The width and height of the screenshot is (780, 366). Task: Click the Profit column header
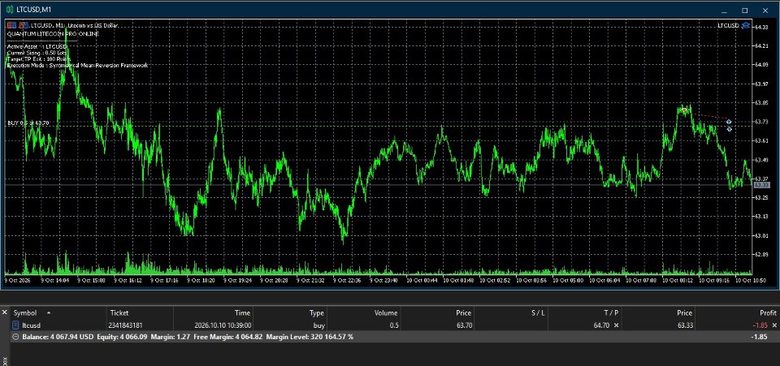pyautogui.click(x=768, y=313)
